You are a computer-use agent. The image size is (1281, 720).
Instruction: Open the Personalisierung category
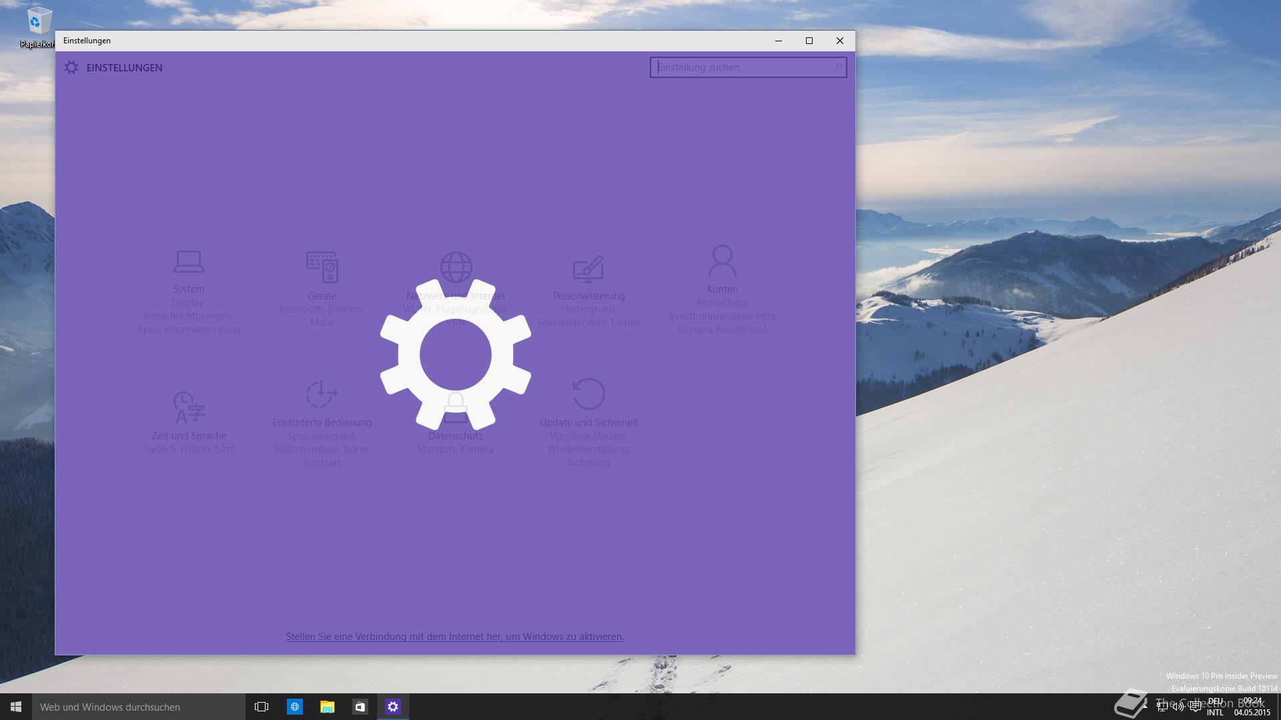pyautogui.click(x=589, y=291)
